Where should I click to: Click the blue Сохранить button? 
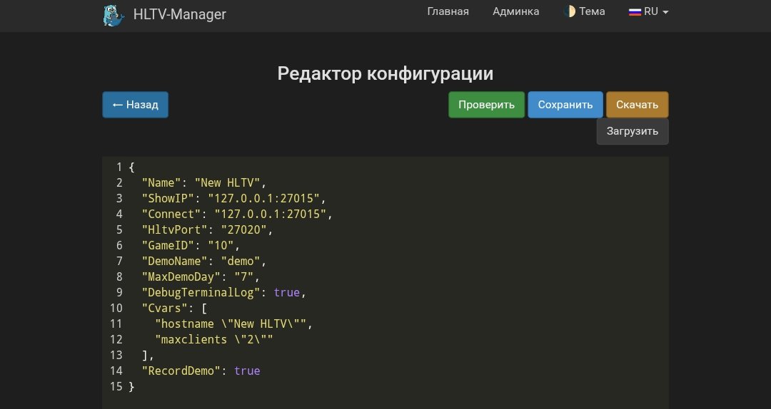(x=565, y=105)
